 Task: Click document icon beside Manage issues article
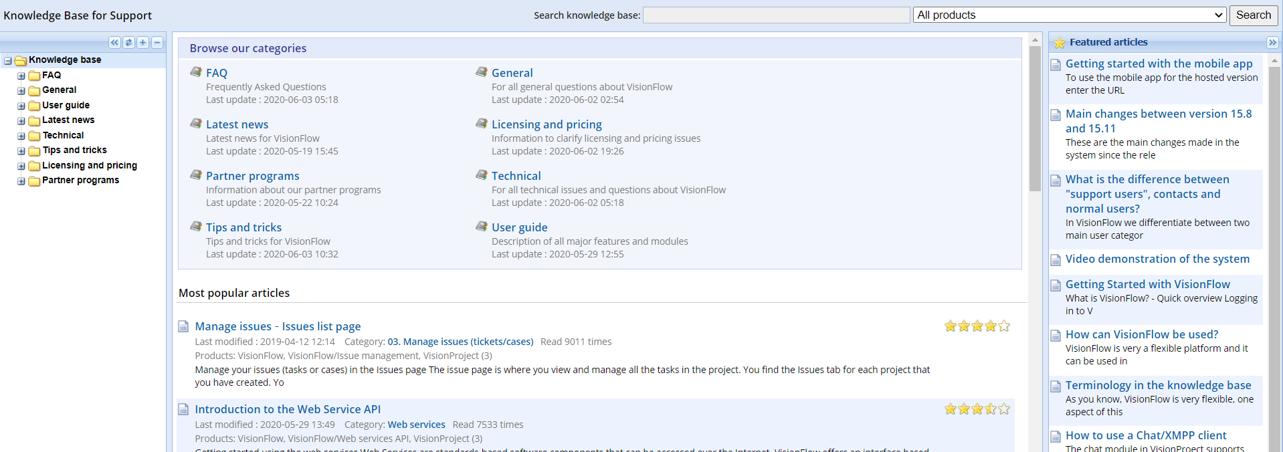[x=183, y=326]
